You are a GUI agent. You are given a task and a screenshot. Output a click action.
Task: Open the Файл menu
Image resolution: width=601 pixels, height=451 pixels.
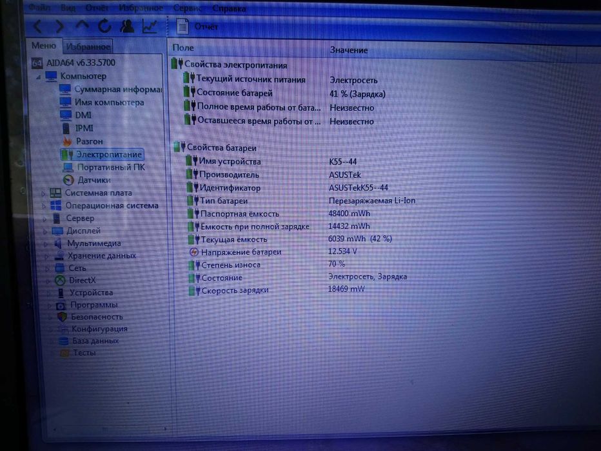point(39,7)
